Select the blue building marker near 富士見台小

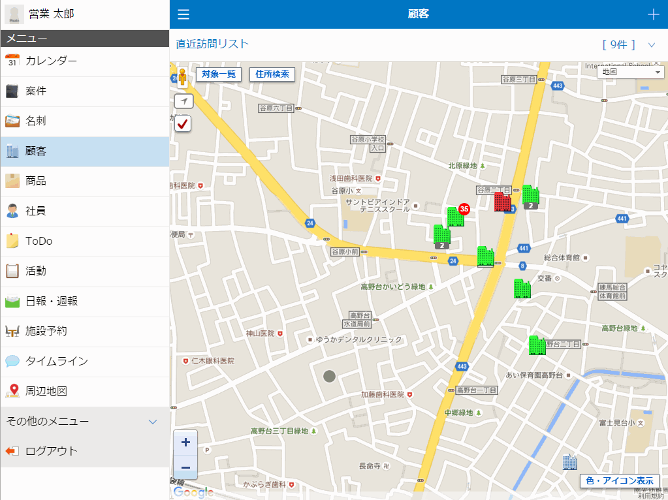click(569, 461)
